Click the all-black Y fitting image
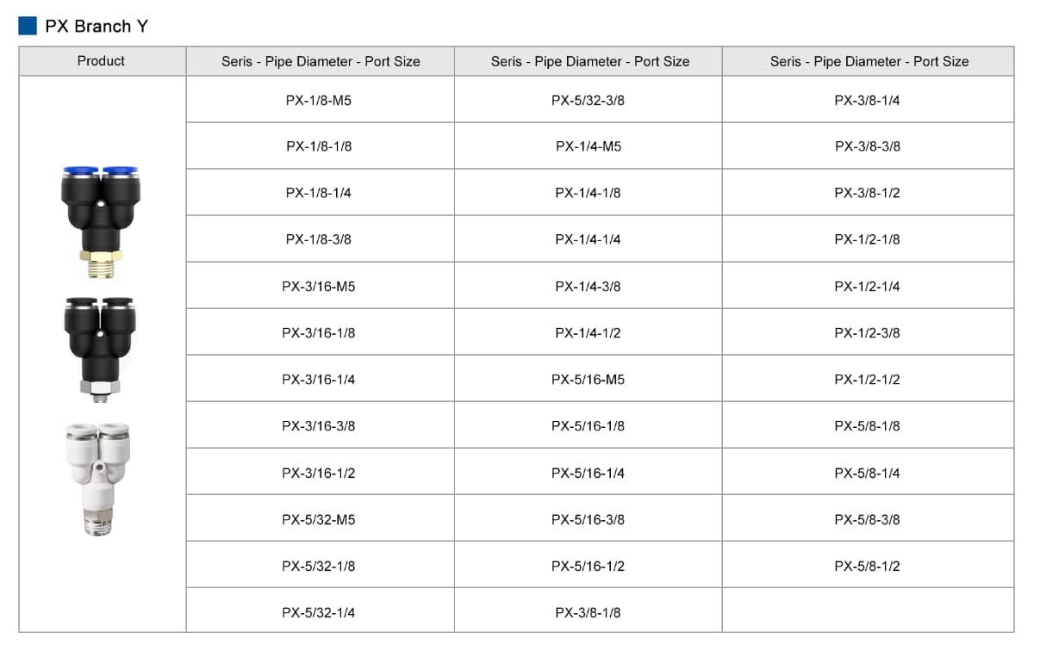 point(101,349)
